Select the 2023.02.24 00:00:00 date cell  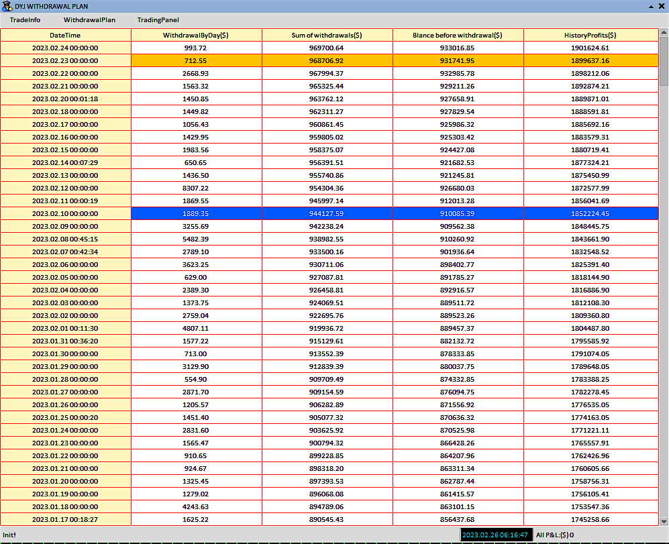(65, 48)
